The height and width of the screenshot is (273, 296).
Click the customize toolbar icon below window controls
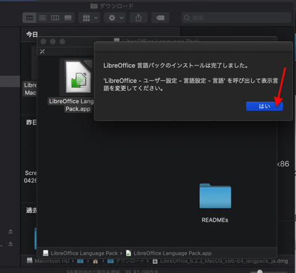pos(43,51)
